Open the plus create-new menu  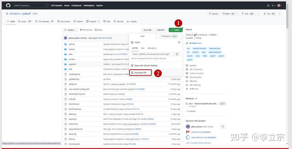(x=273, y=5)
